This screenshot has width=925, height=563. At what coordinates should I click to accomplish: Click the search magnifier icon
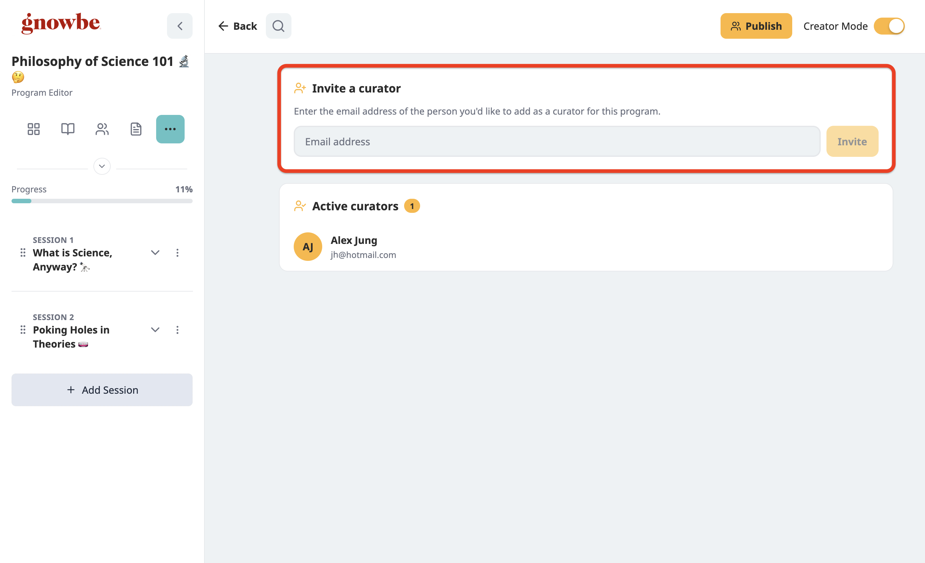click(279, 26)
